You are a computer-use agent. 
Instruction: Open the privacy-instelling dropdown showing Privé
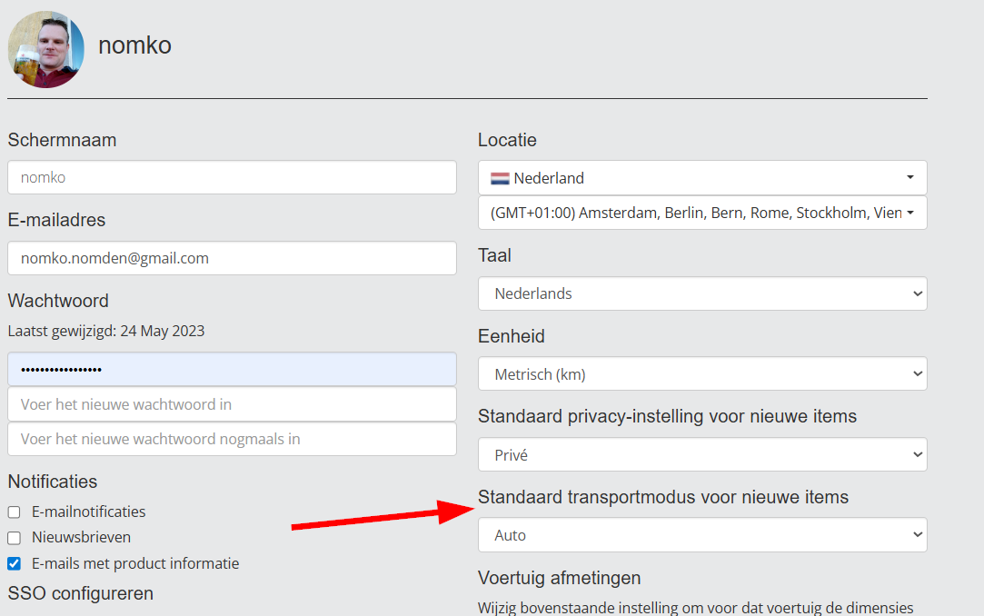click(701, 454)
